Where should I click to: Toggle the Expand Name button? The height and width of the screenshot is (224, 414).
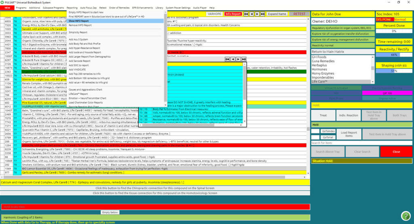[277, 14]
